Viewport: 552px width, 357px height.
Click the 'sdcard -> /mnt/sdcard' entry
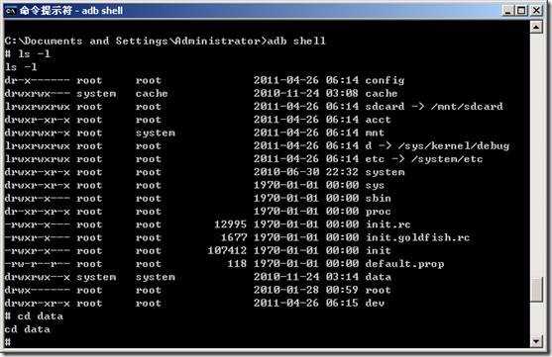[x=434, y=107]
